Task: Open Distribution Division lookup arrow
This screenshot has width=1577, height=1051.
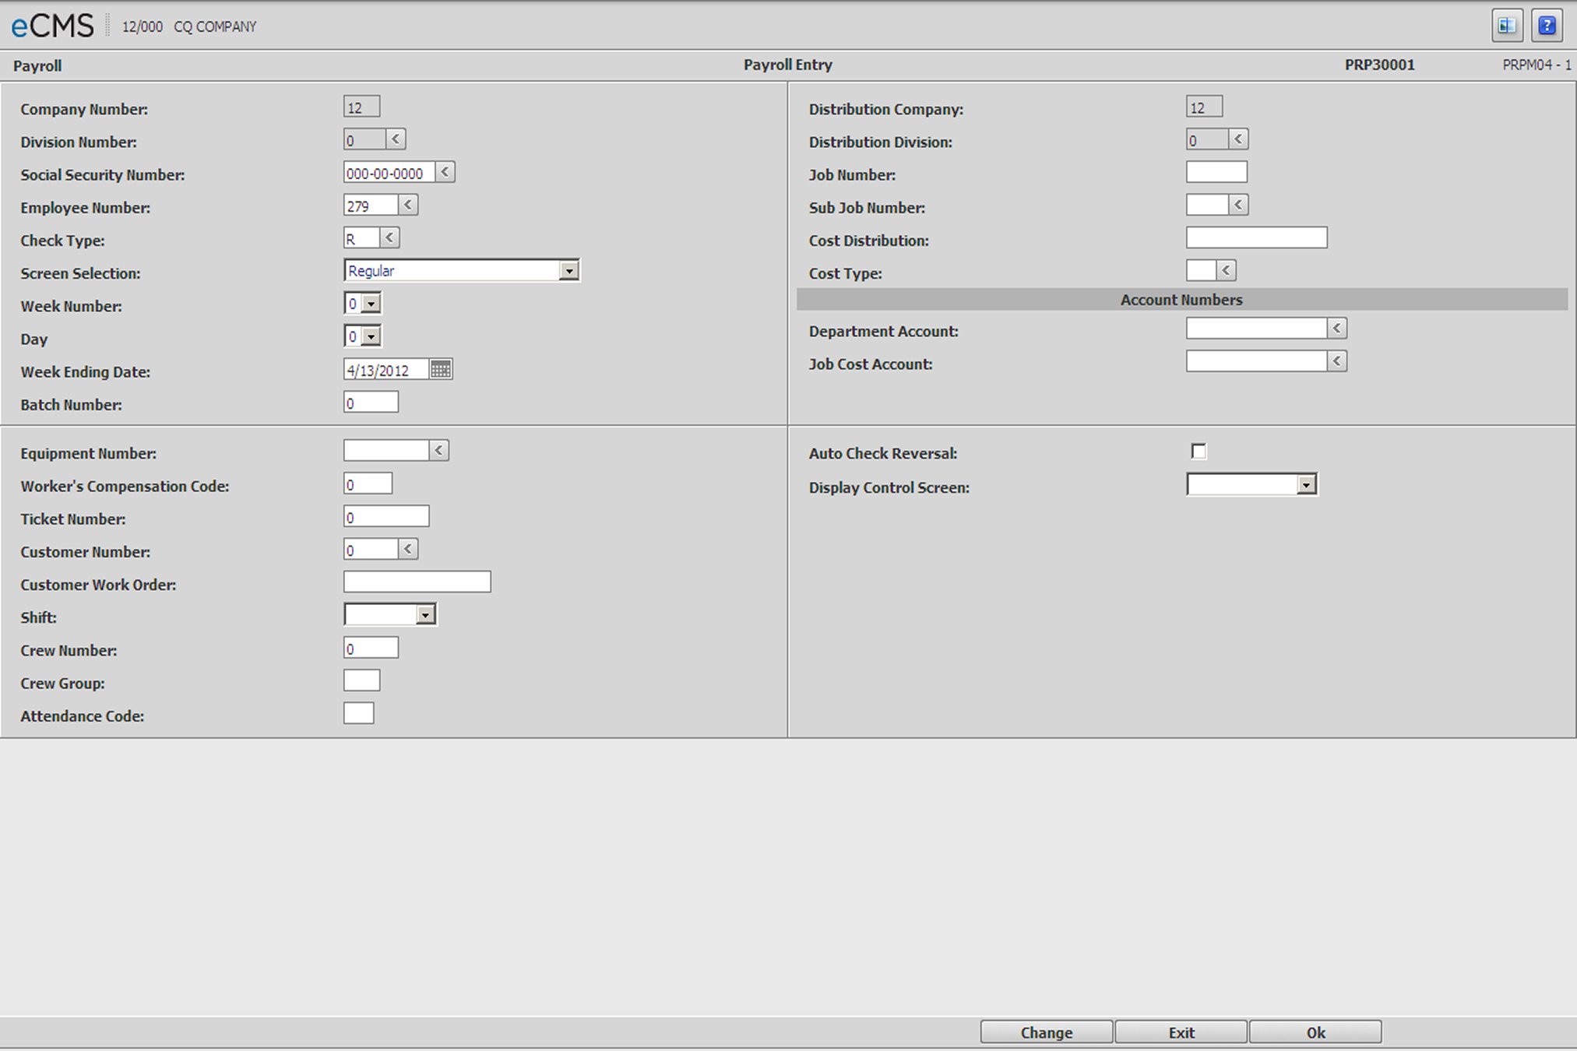Action: point(1238,139)
